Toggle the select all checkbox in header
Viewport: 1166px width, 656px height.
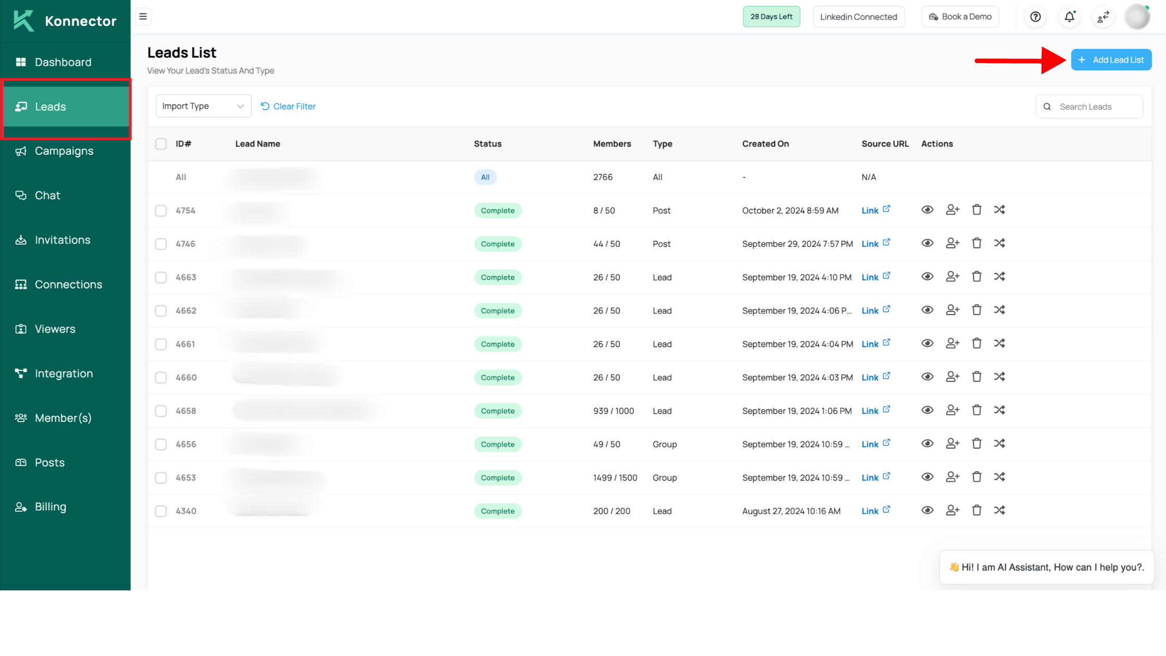160,143
